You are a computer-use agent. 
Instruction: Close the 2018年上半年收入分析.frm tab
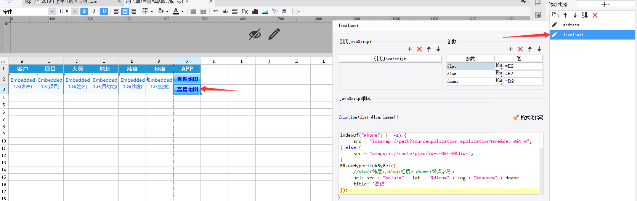[119, 2]
